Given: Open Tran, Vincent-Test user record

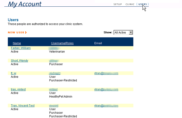Looking at the screenshot, I should 23,106.
